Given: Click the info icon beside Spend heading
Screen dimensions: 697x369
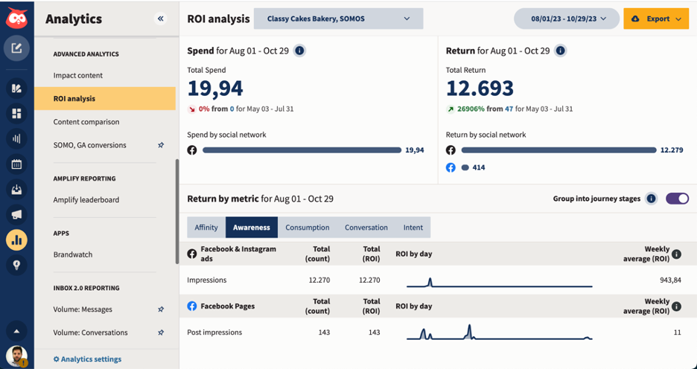Looking at the screenshot, I should pyautogui.click(x=299, y=51).
